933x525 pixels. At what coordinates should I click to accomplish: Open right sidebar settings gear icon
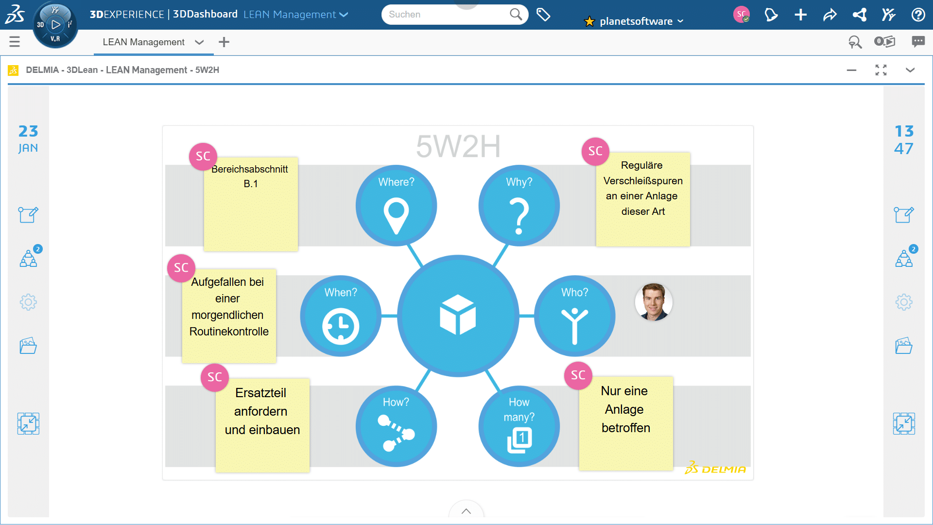point(904,302)
